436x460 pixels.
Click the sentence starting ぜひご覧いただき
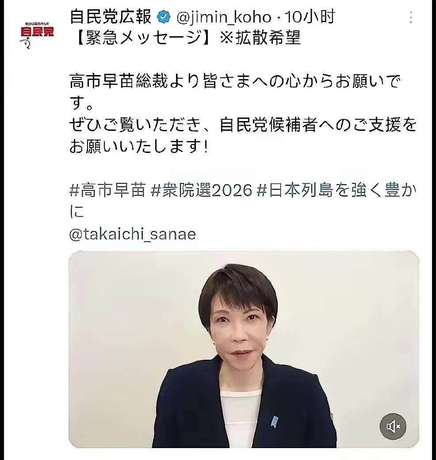pyautogui.click(x=243, y=125)
